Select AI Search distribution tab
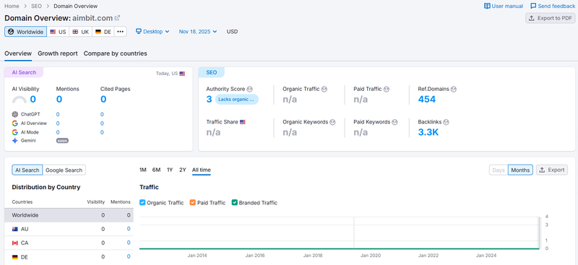This screenshot has height=265, width=578. point(27,170)
